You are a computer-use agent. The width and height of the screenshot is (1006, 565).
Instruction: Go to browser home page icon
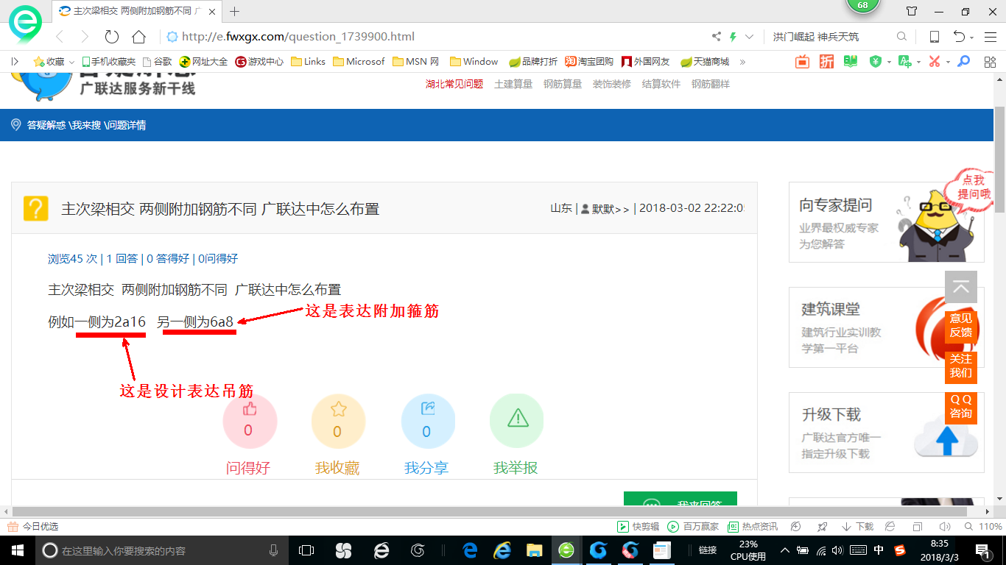point(138,37)
